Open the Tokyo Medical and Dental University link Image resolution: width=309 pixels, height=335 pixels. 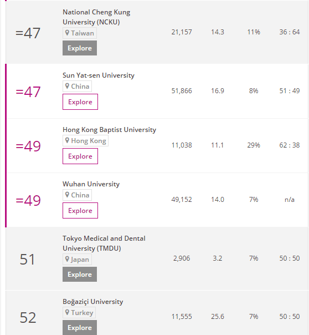point(104,243)
